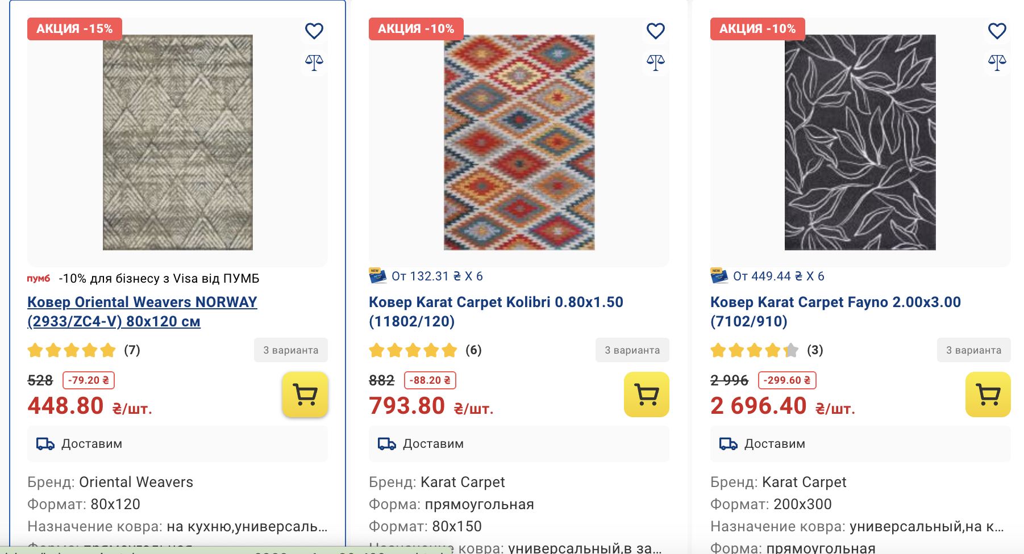1024x554 pixels.
Task: Add NORWAY rug to shopping cart
Action: 305,394
